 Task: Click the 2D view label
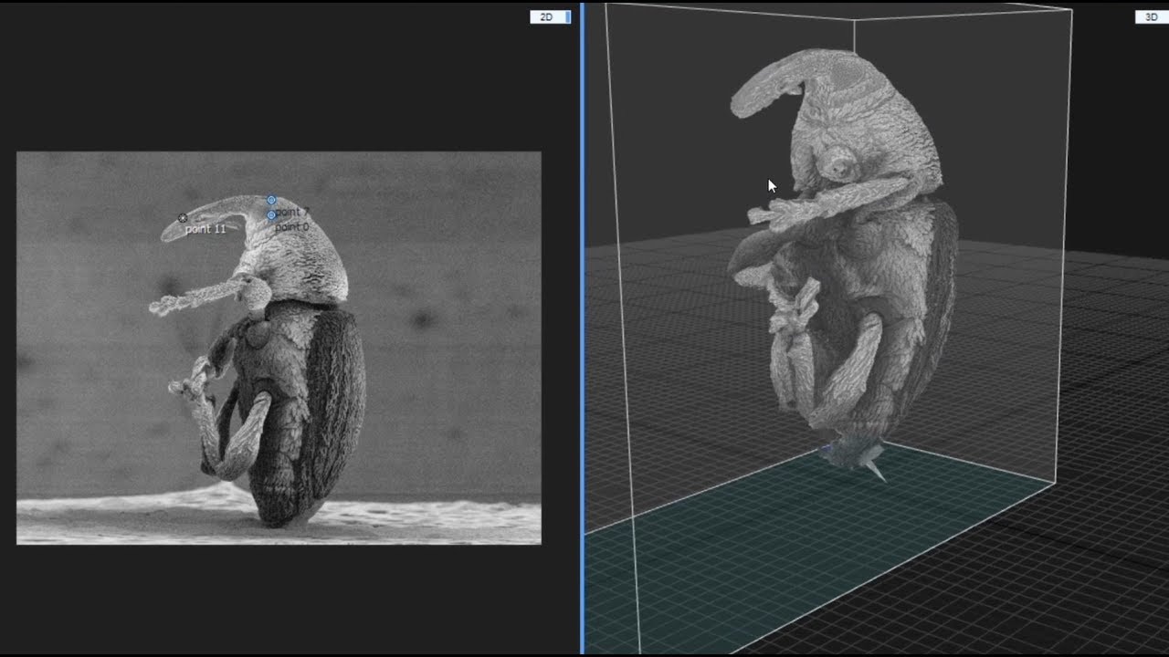point(547,16)
